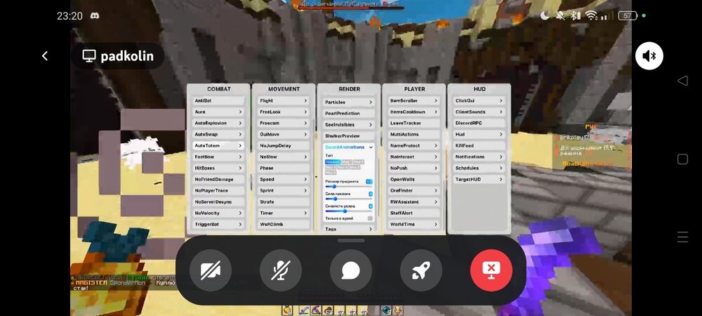
Task: Toggle the NoFriendDamage module
Action: [219, 179]
